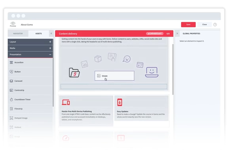Select the Accordion asset icon
Viewport: 228px width, 162px height.
click(x=11, y=62)
